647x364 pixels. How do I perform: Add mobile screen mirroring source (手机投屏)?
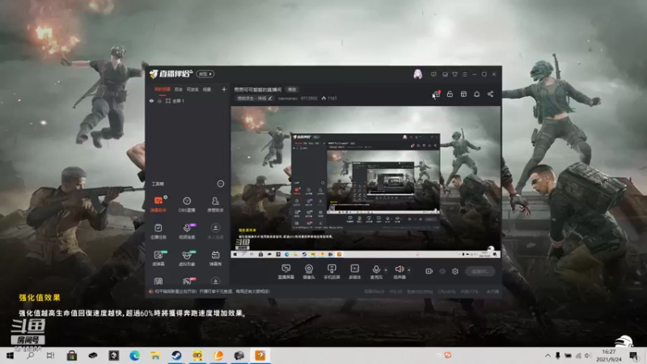(332, 272)
